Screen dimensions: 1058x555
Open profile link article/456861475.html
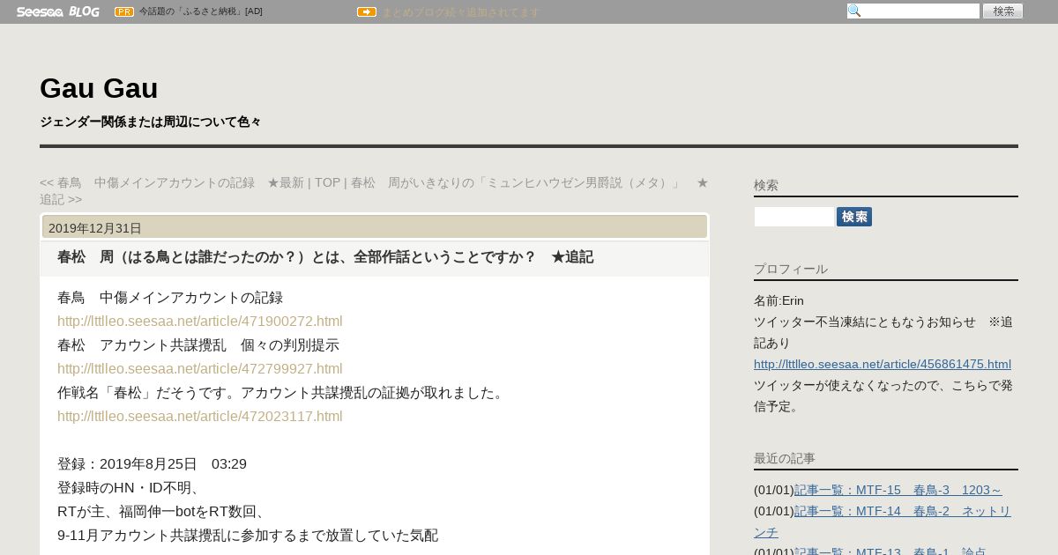(x=883, y=364)
